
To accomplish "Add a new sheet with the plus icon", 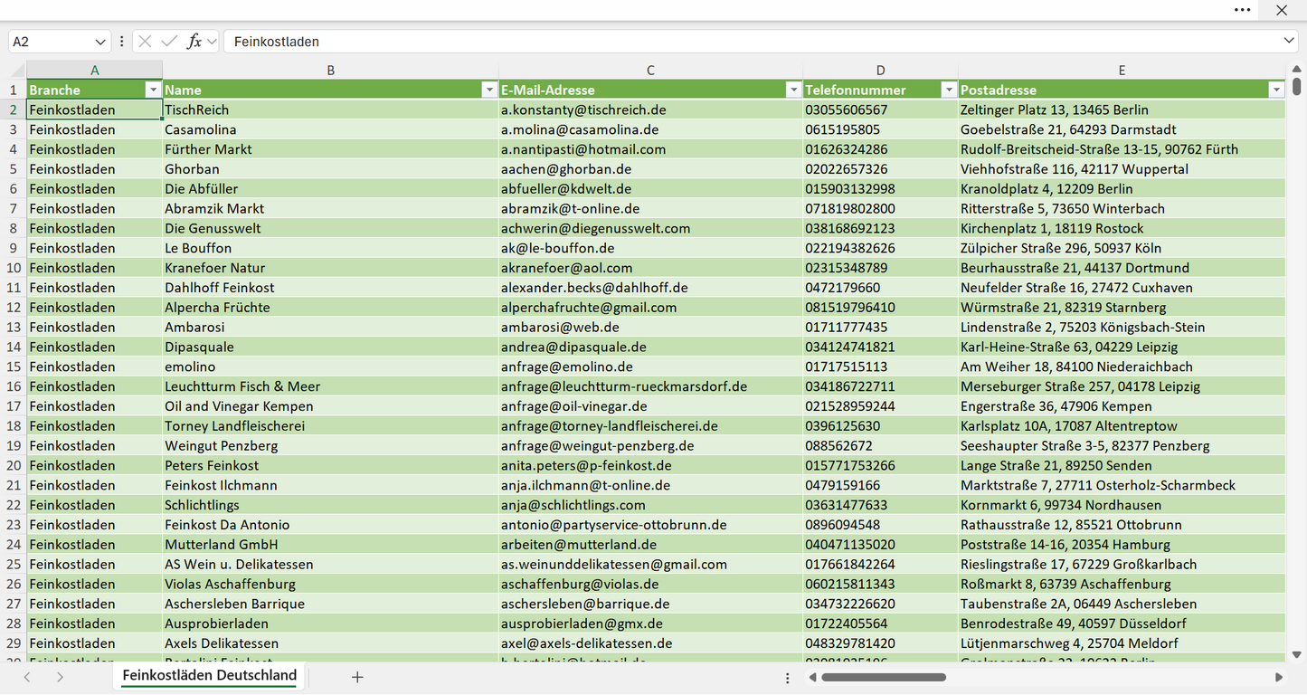I will [357, 677].
